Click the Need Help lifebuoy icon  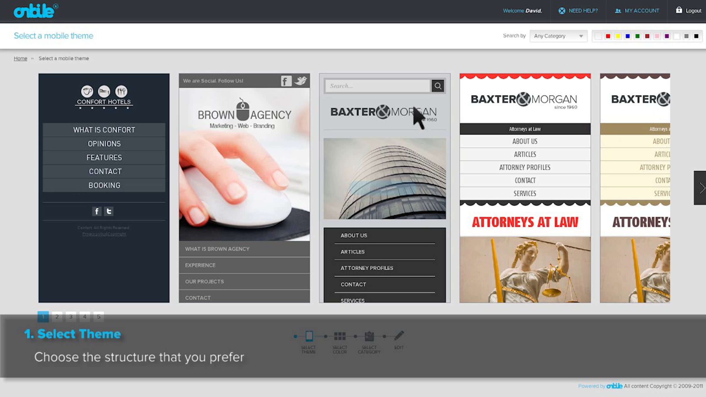click(562, 11)
